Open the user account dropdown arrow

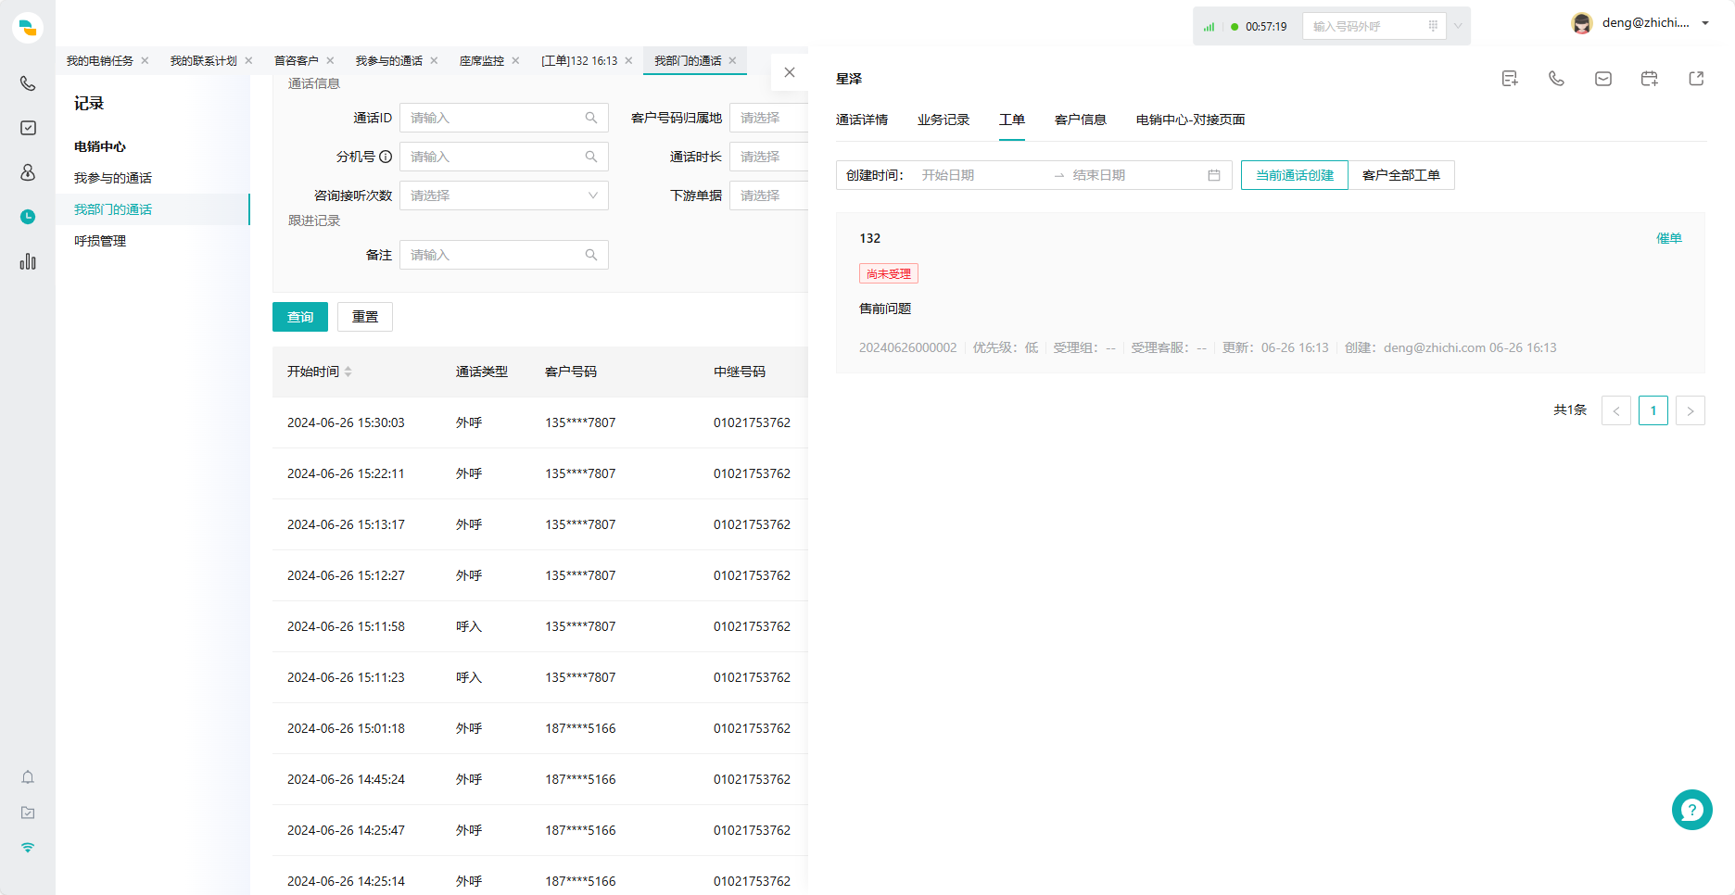[x=1705, y=23]
